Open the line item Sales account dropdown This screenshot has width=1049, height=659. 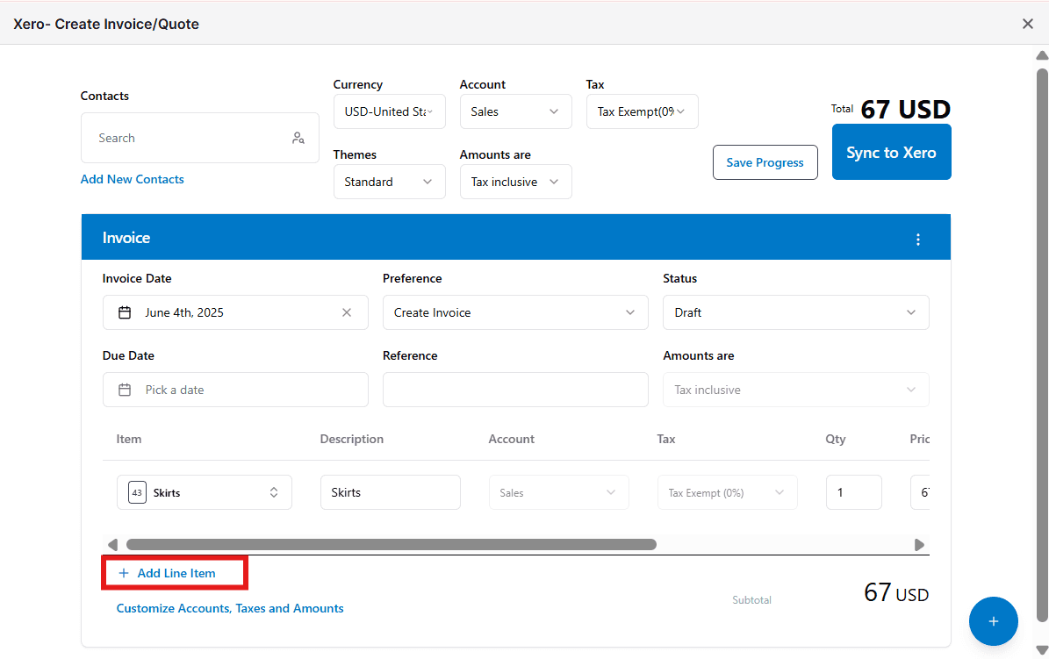558,492
